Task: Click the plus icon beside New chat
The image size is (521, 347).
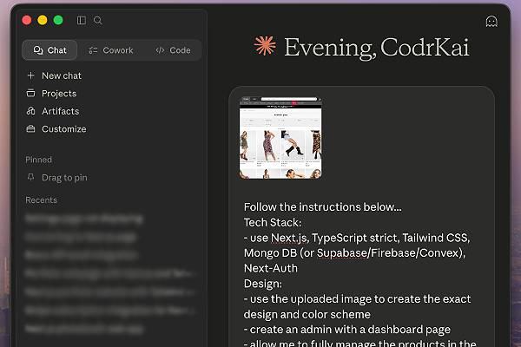Action: click(31, 75)
